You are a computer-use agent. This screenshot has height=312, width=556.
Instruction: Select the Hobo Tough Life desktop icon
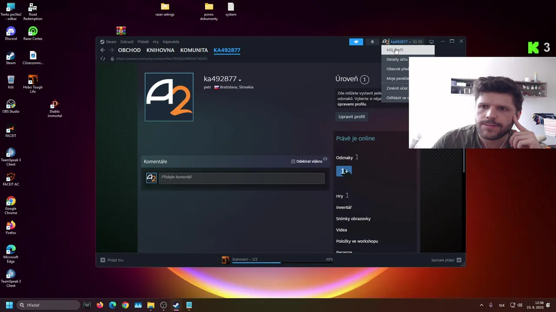pos(33,84)
